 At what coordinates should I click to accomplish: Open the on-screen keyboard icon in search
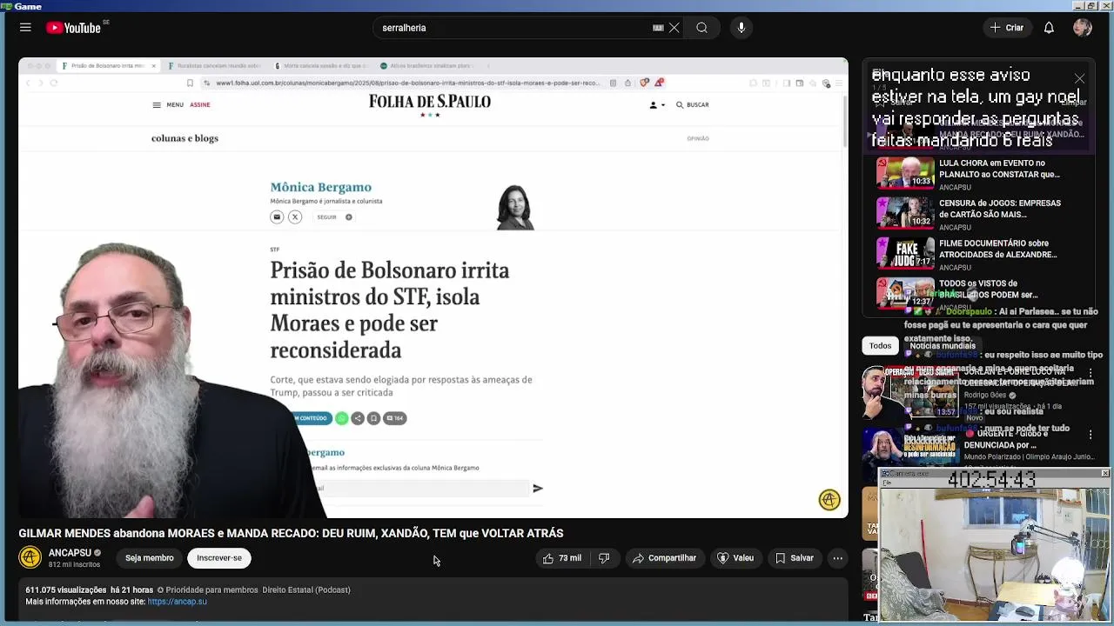click(x=658, y=28)
